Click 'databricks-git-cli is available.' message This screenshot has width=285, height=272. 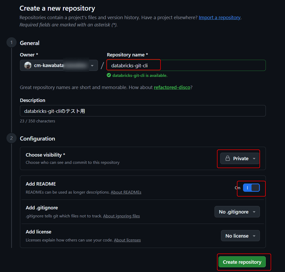click(x=140, y=75)
